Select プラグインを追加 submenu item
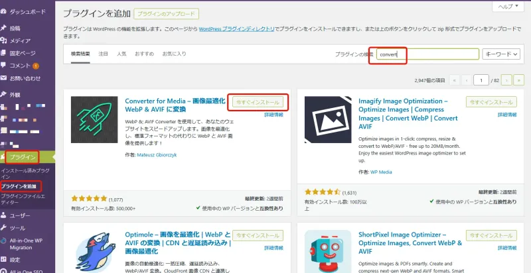 pyautogui.click(x=19, y=186)
